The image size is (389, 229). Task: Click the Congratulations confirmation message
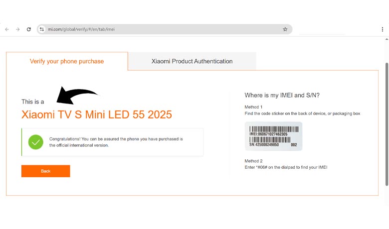(x=116, y=142)
